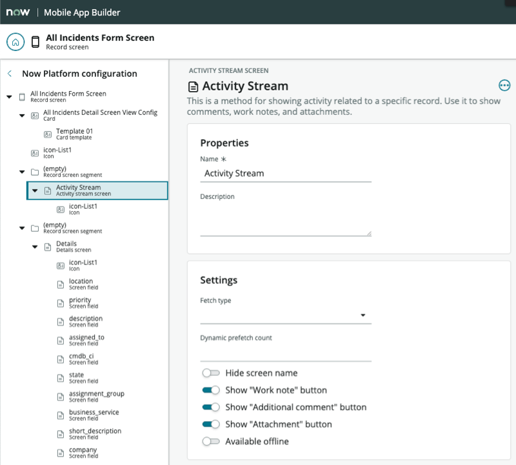Click the card icon of All Incidents Detail Screen View Config
The image size is (516, 465).
[x=35, y=116]
